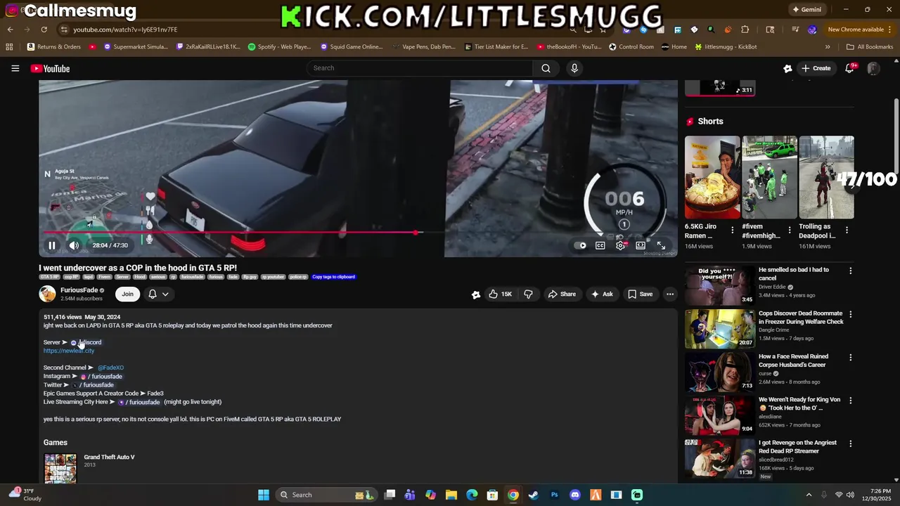Image resolution: width=900 pixels, height=506 pixels.
Task: Open the Tier List Maker bookmark
Action: (x=496, y=47)
